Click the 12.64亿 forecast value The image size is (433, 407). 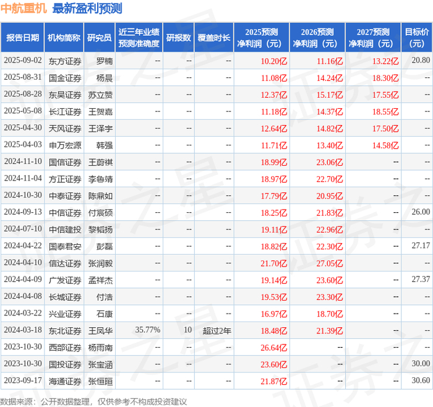point(274,129)
